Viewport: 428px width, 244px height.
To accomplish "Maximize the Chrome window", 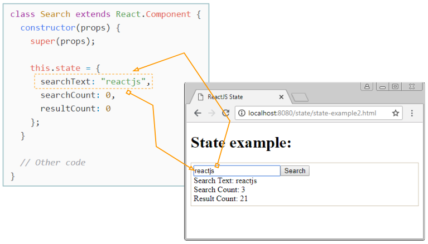I will click(395, 86).
